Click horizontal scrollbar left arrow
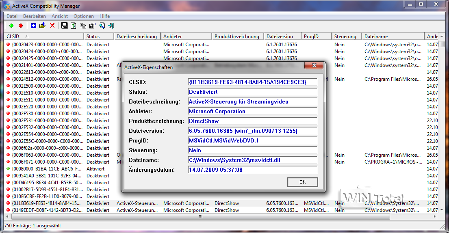Viewport: 449px width, 233px height. (x=7, y=216)
